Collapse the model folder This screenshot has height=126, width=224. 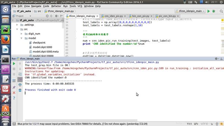[x=22, y=38]
